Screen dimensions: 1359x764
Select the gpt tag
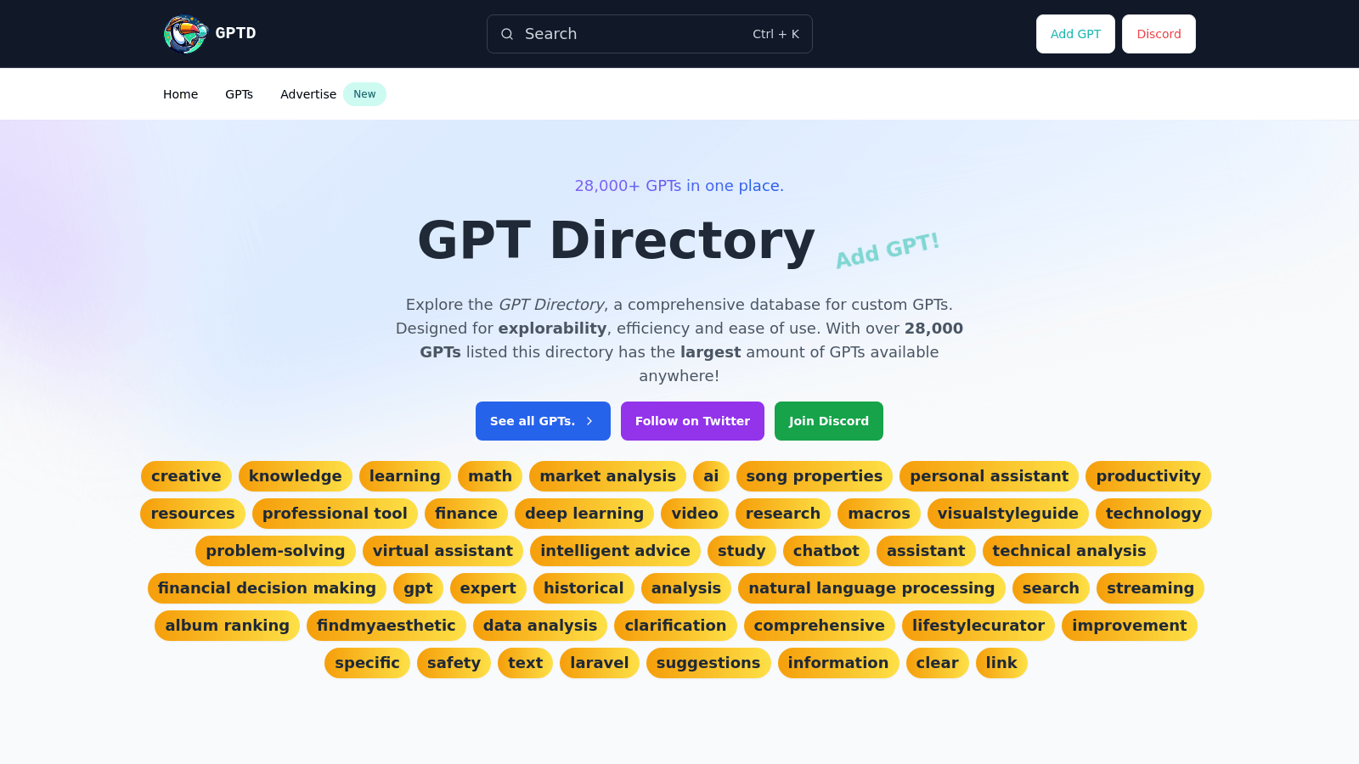[x=418, y=588]
